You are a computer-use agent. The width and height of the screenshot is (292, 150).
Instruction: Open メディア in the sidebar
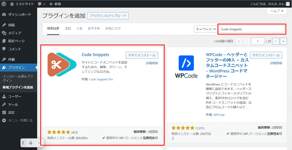point(19,33)
